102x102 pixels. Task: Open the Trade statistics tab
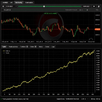click(x=13, y=47)
